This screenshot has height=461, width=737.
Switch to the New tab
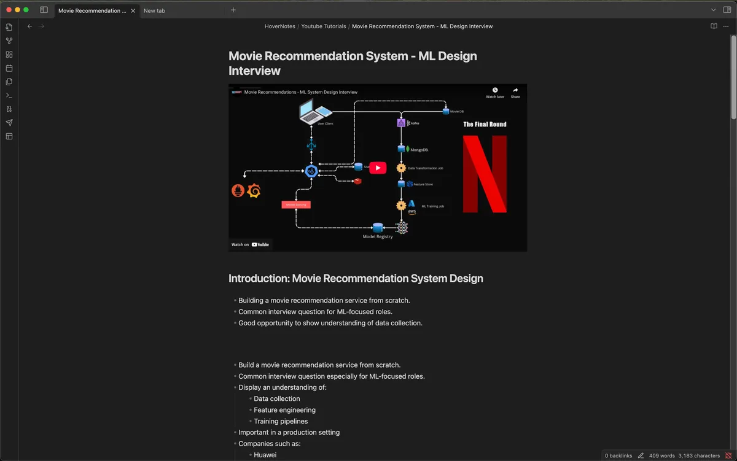click(x=155, y=10)
